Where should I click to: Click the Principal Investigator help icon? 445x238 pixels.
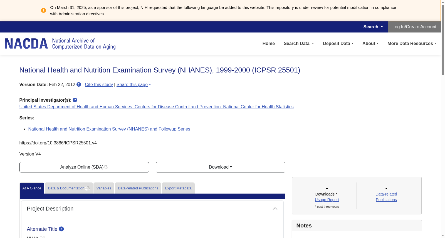(75, 100)
